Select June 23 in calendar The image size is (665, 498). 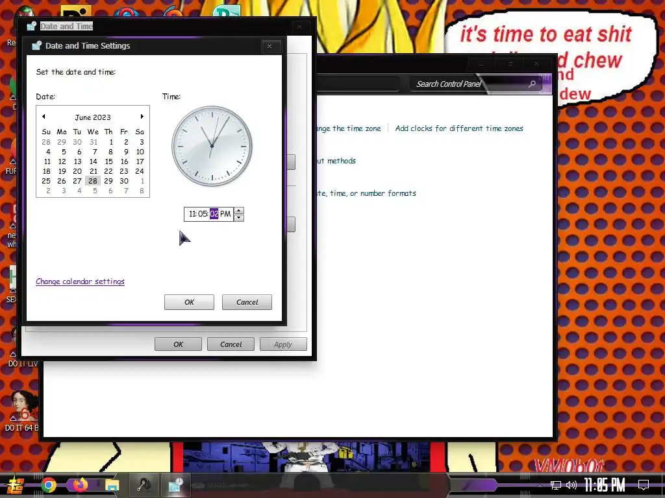pos(124,171)
